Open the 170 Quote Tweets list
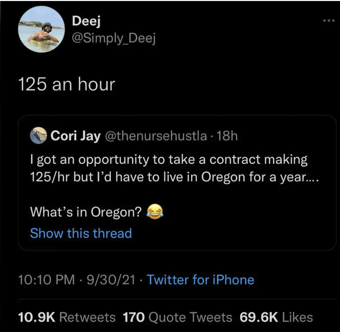This screenshot has width=340, height=332. click(x=178, y=317)
